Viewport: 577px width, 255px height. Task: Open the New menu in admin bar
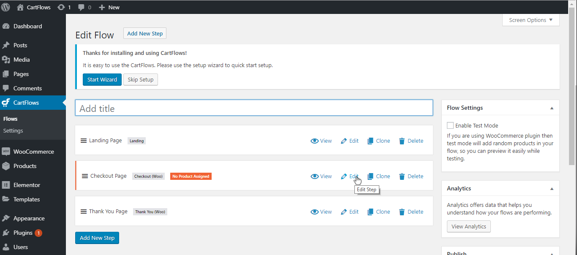(x=109, y=7)
